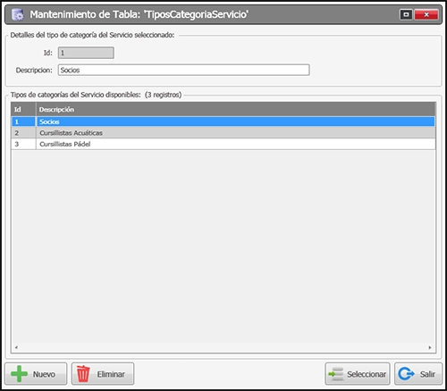447x391 pixels.
Task: Select the Cursillistas Pádel row
Action: point(223,144)
